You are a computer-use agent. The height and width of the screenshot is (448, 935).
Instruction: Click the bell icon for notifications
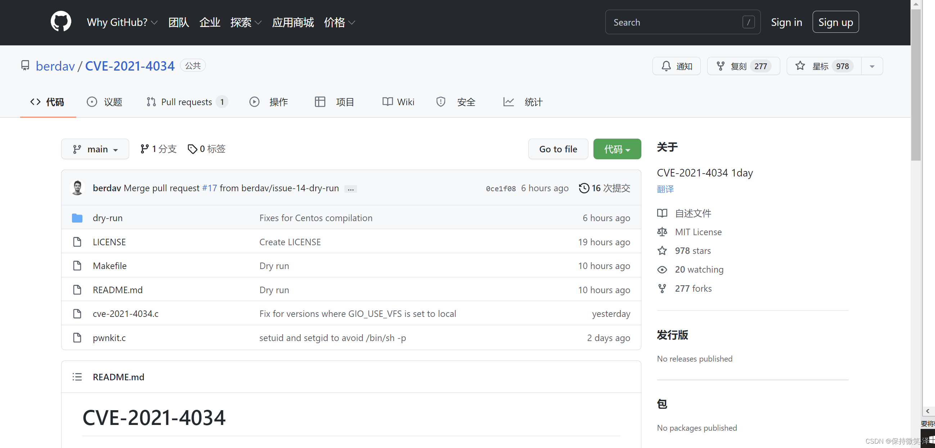click(x=666, y=66)
